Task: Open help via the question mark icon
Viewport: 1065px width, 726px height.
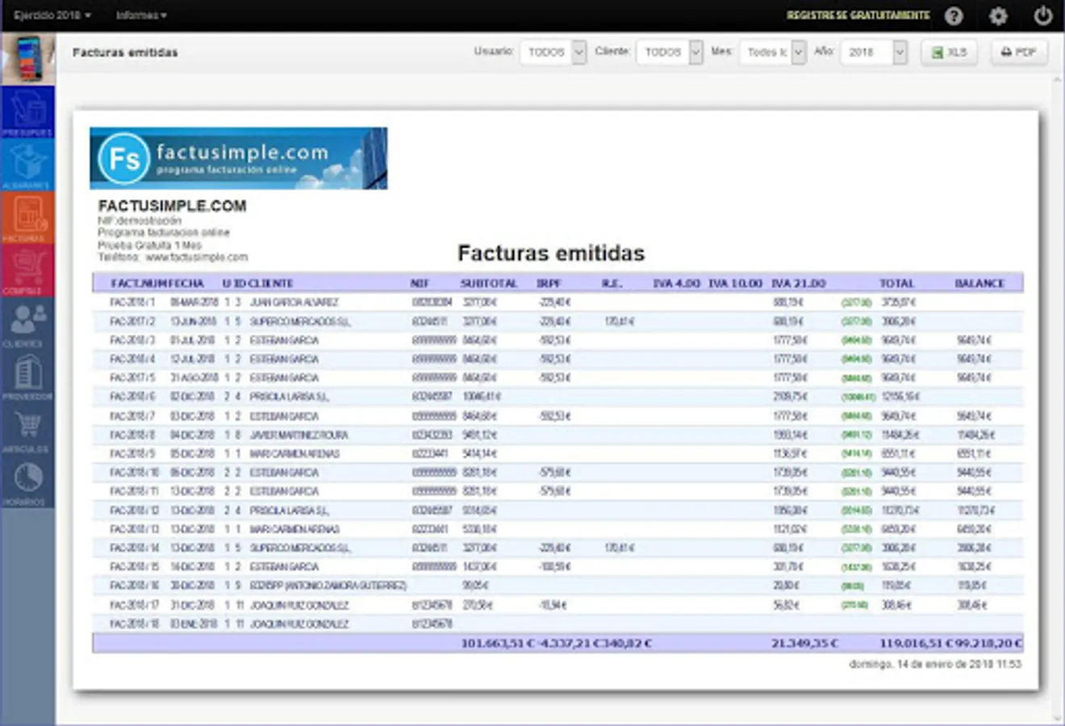Action: (x=954, y=16)
